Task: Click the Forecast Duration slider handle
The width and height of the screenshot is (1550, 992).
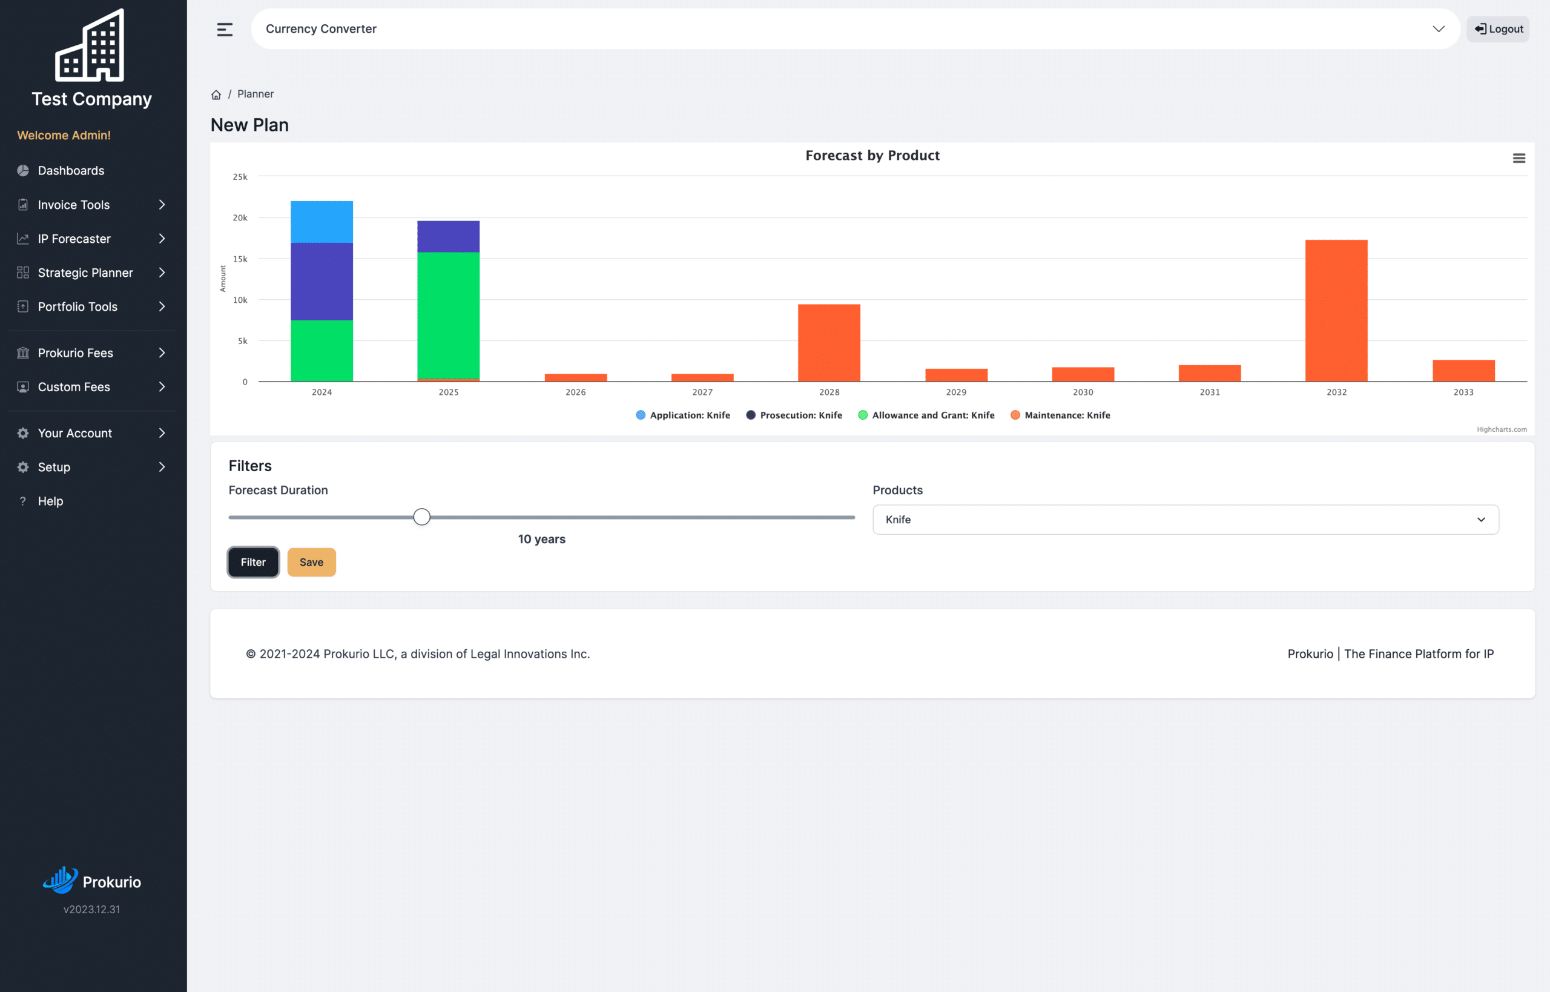Action: click(422, 517)
